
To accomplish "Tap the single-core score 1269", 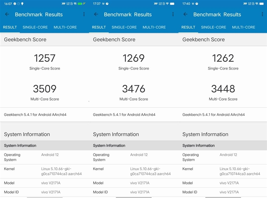I will [134, 58].
